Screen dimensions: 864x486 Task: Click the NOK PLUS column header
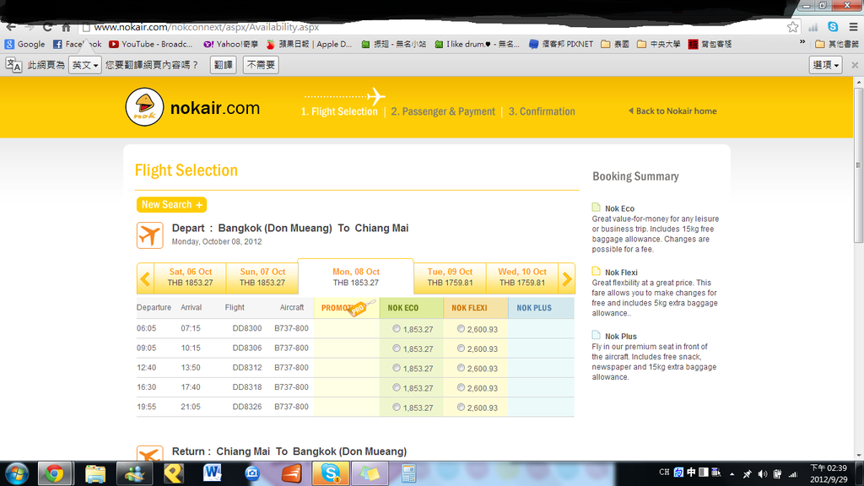[541, 308]
